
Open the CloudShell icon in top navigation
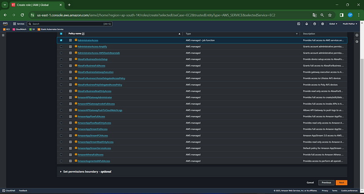[x=299, y=24]
